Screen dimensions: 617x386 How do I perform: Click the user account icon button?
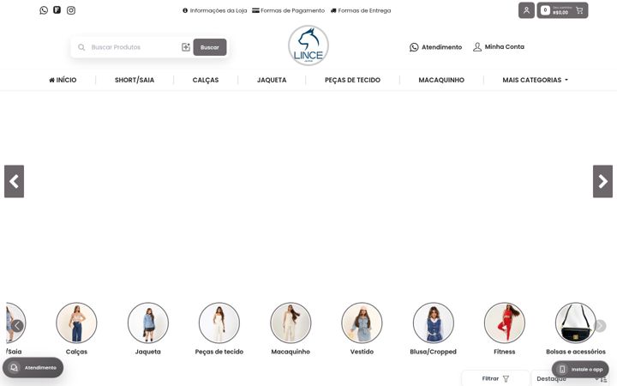point(526,10)
